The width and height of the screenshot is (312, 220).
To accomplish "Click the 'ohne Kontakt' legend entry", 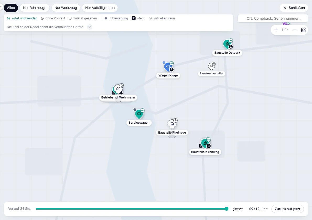I will pyautogui.click(x=53, y=18).
